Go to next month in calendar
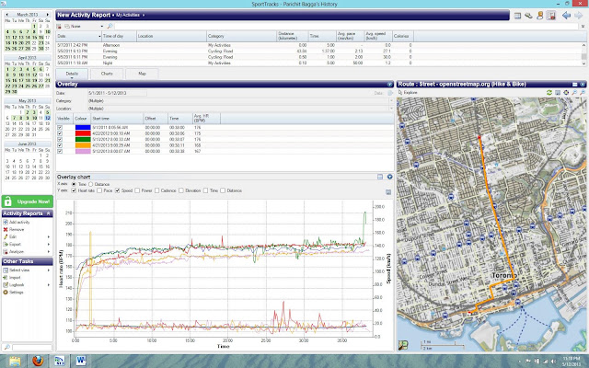Screen dimensions: 589x368 [x=48, y=15]
